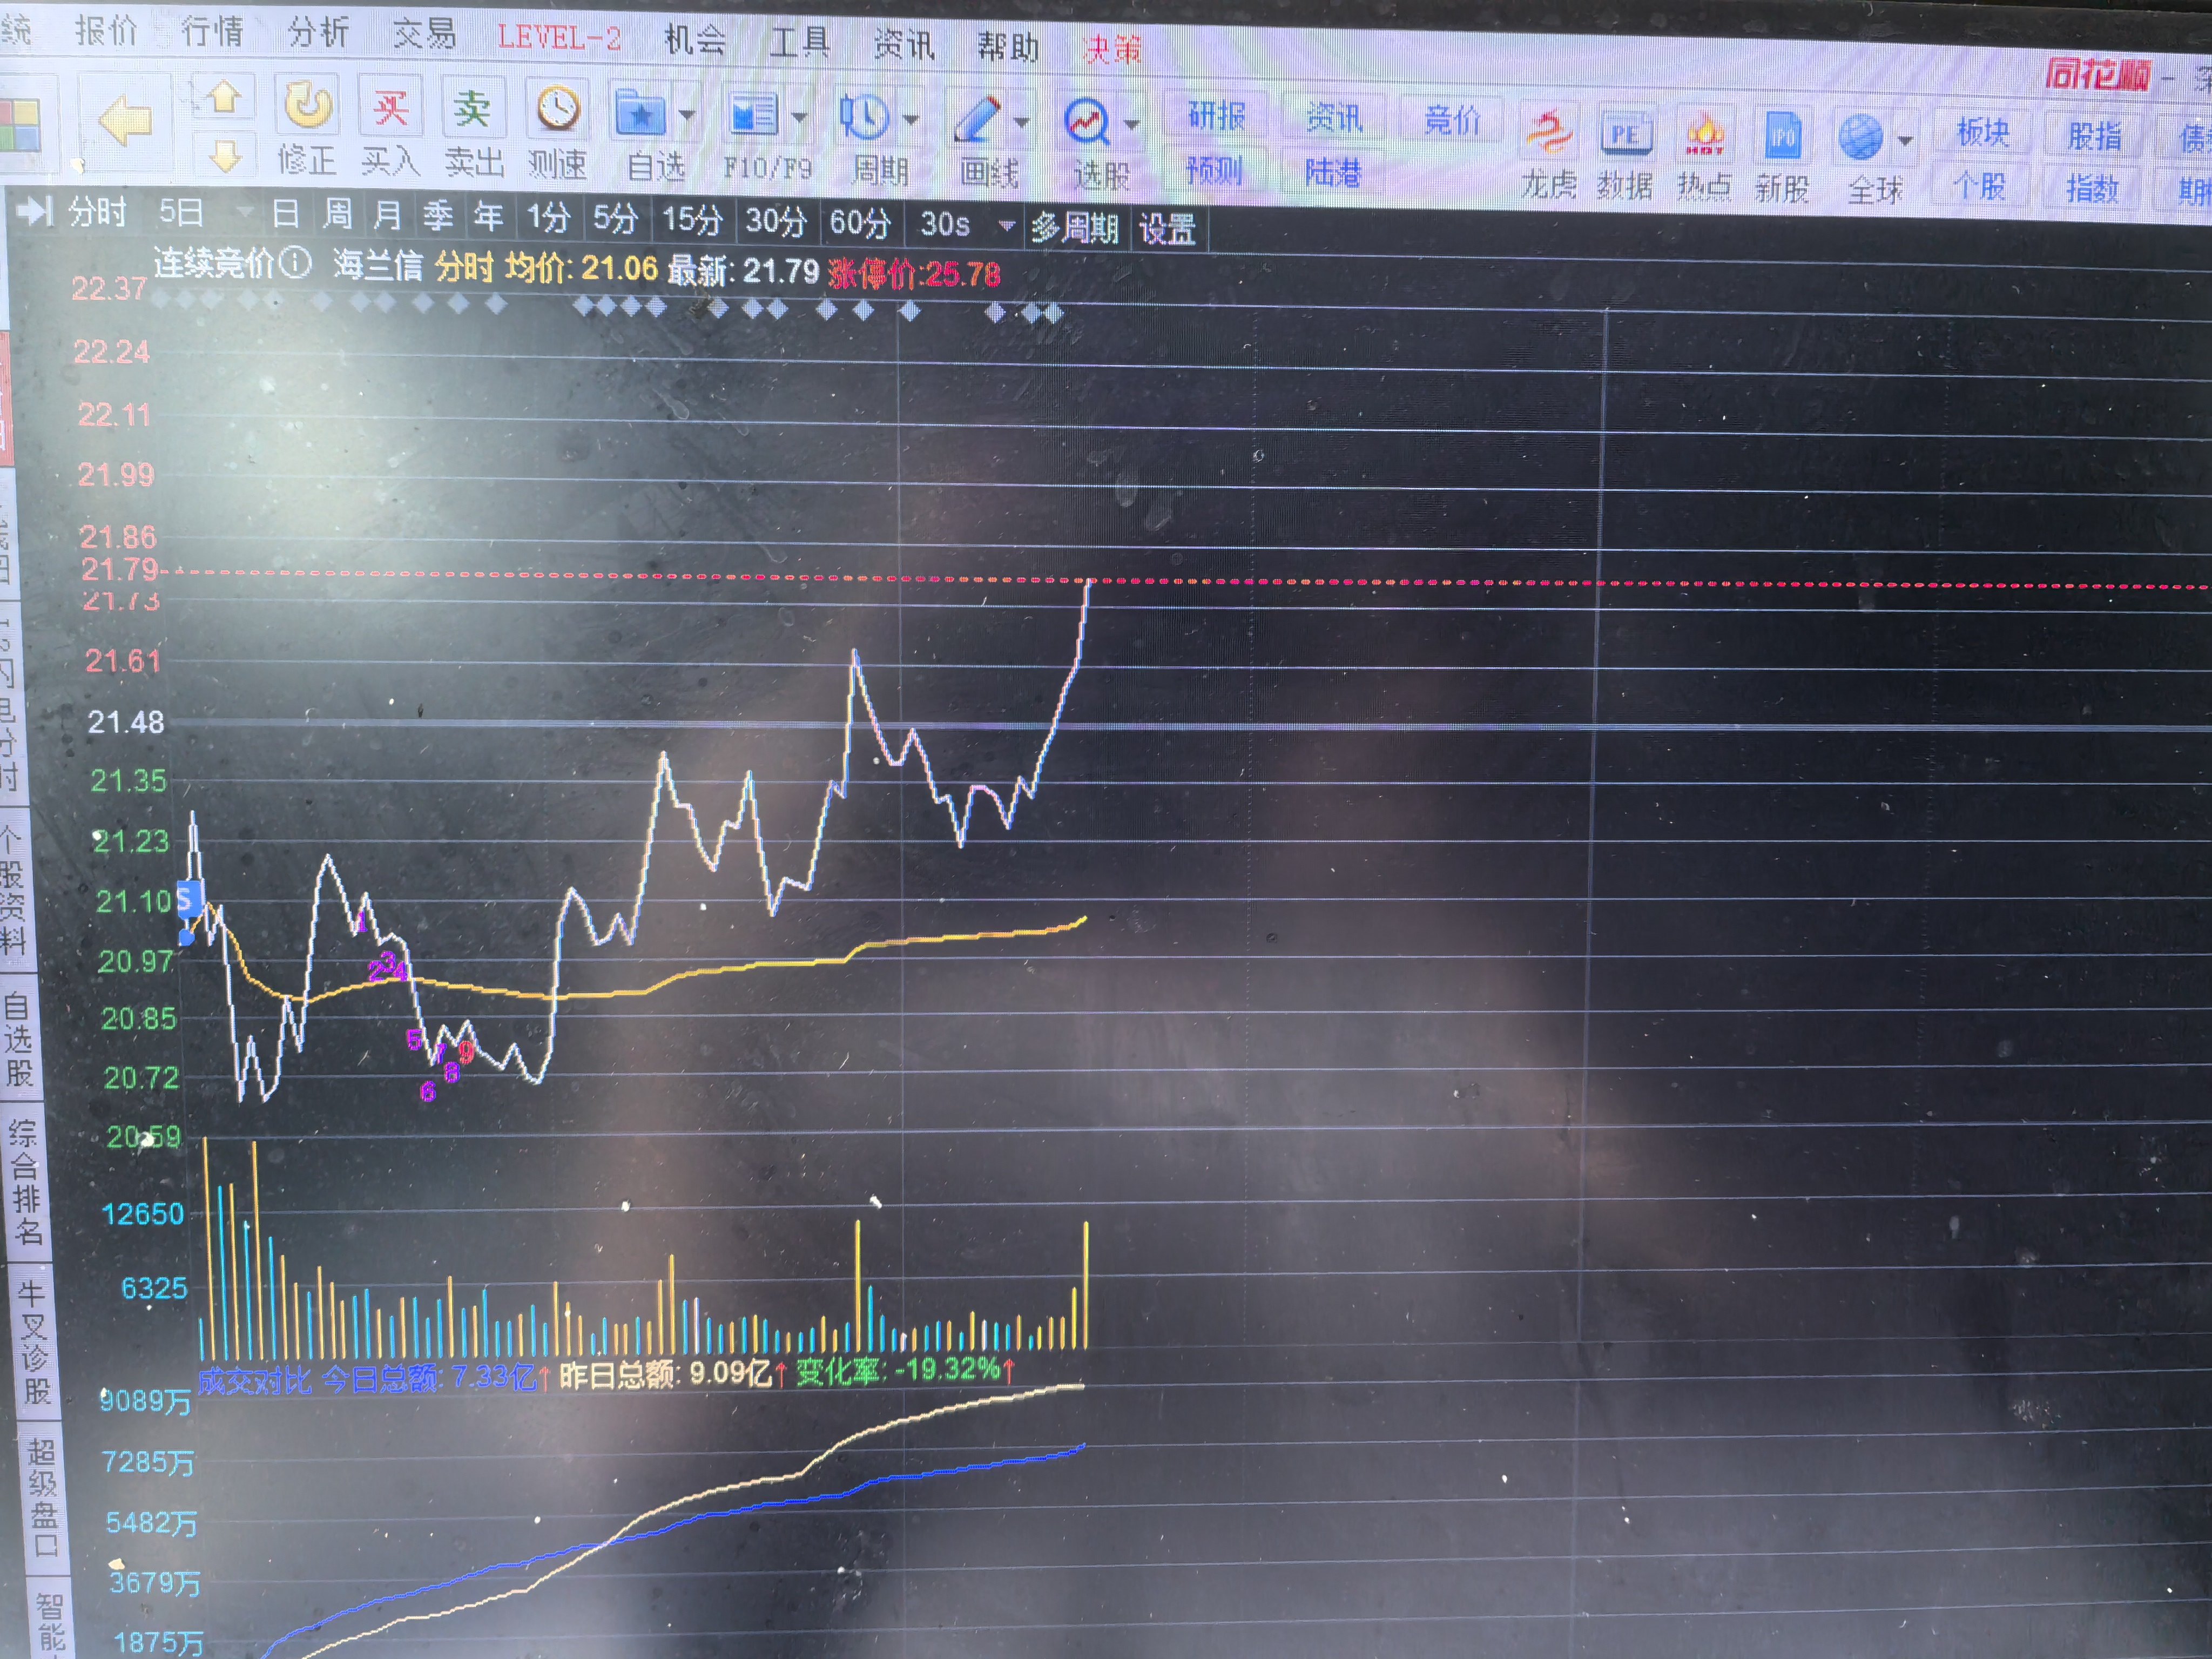Open the 选股 magnifier icon
The image size is (2212, 1659).
[x=1087, y=122]
